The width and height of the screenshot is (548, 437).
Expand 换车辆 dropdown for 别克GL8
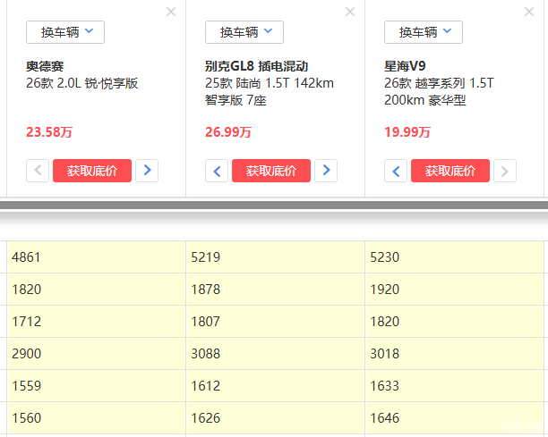pyautogui.click(x=244, y=32)
